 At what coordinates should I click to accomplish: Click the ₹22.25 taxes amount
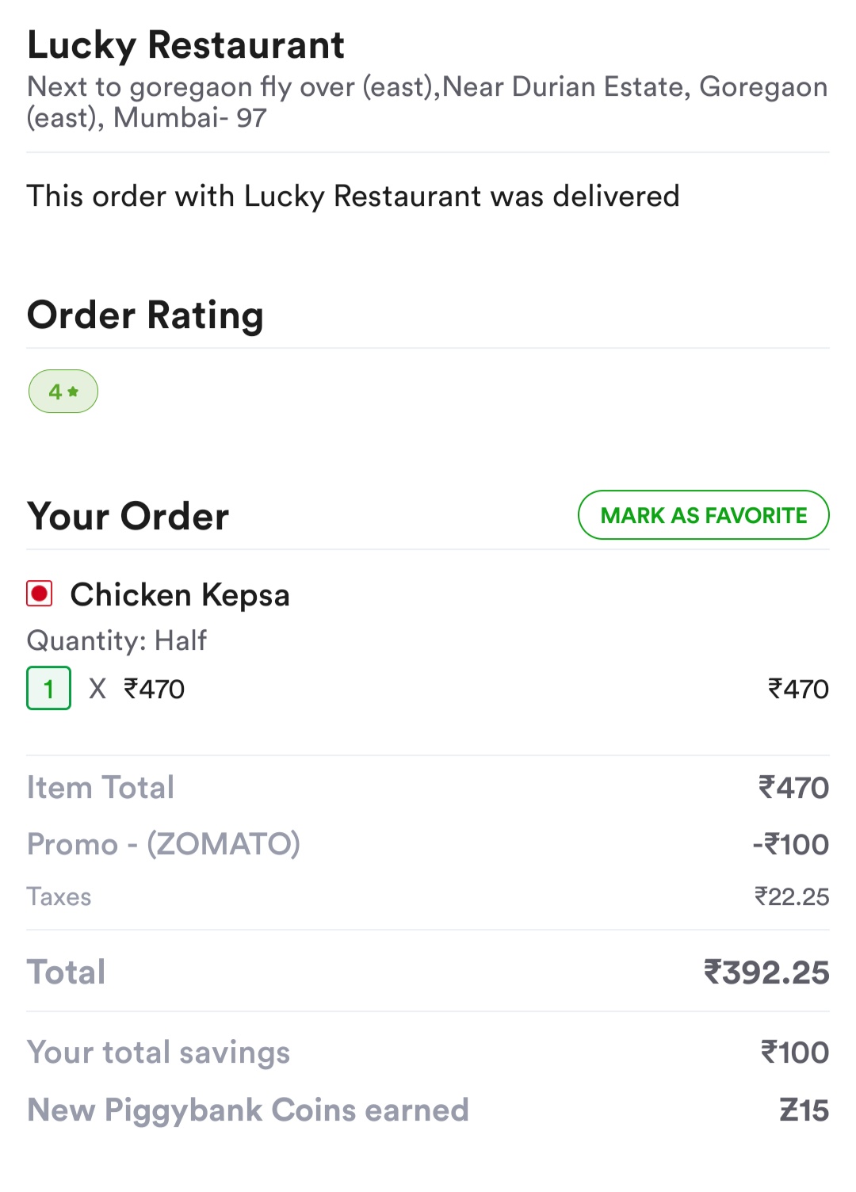point(792,896)
